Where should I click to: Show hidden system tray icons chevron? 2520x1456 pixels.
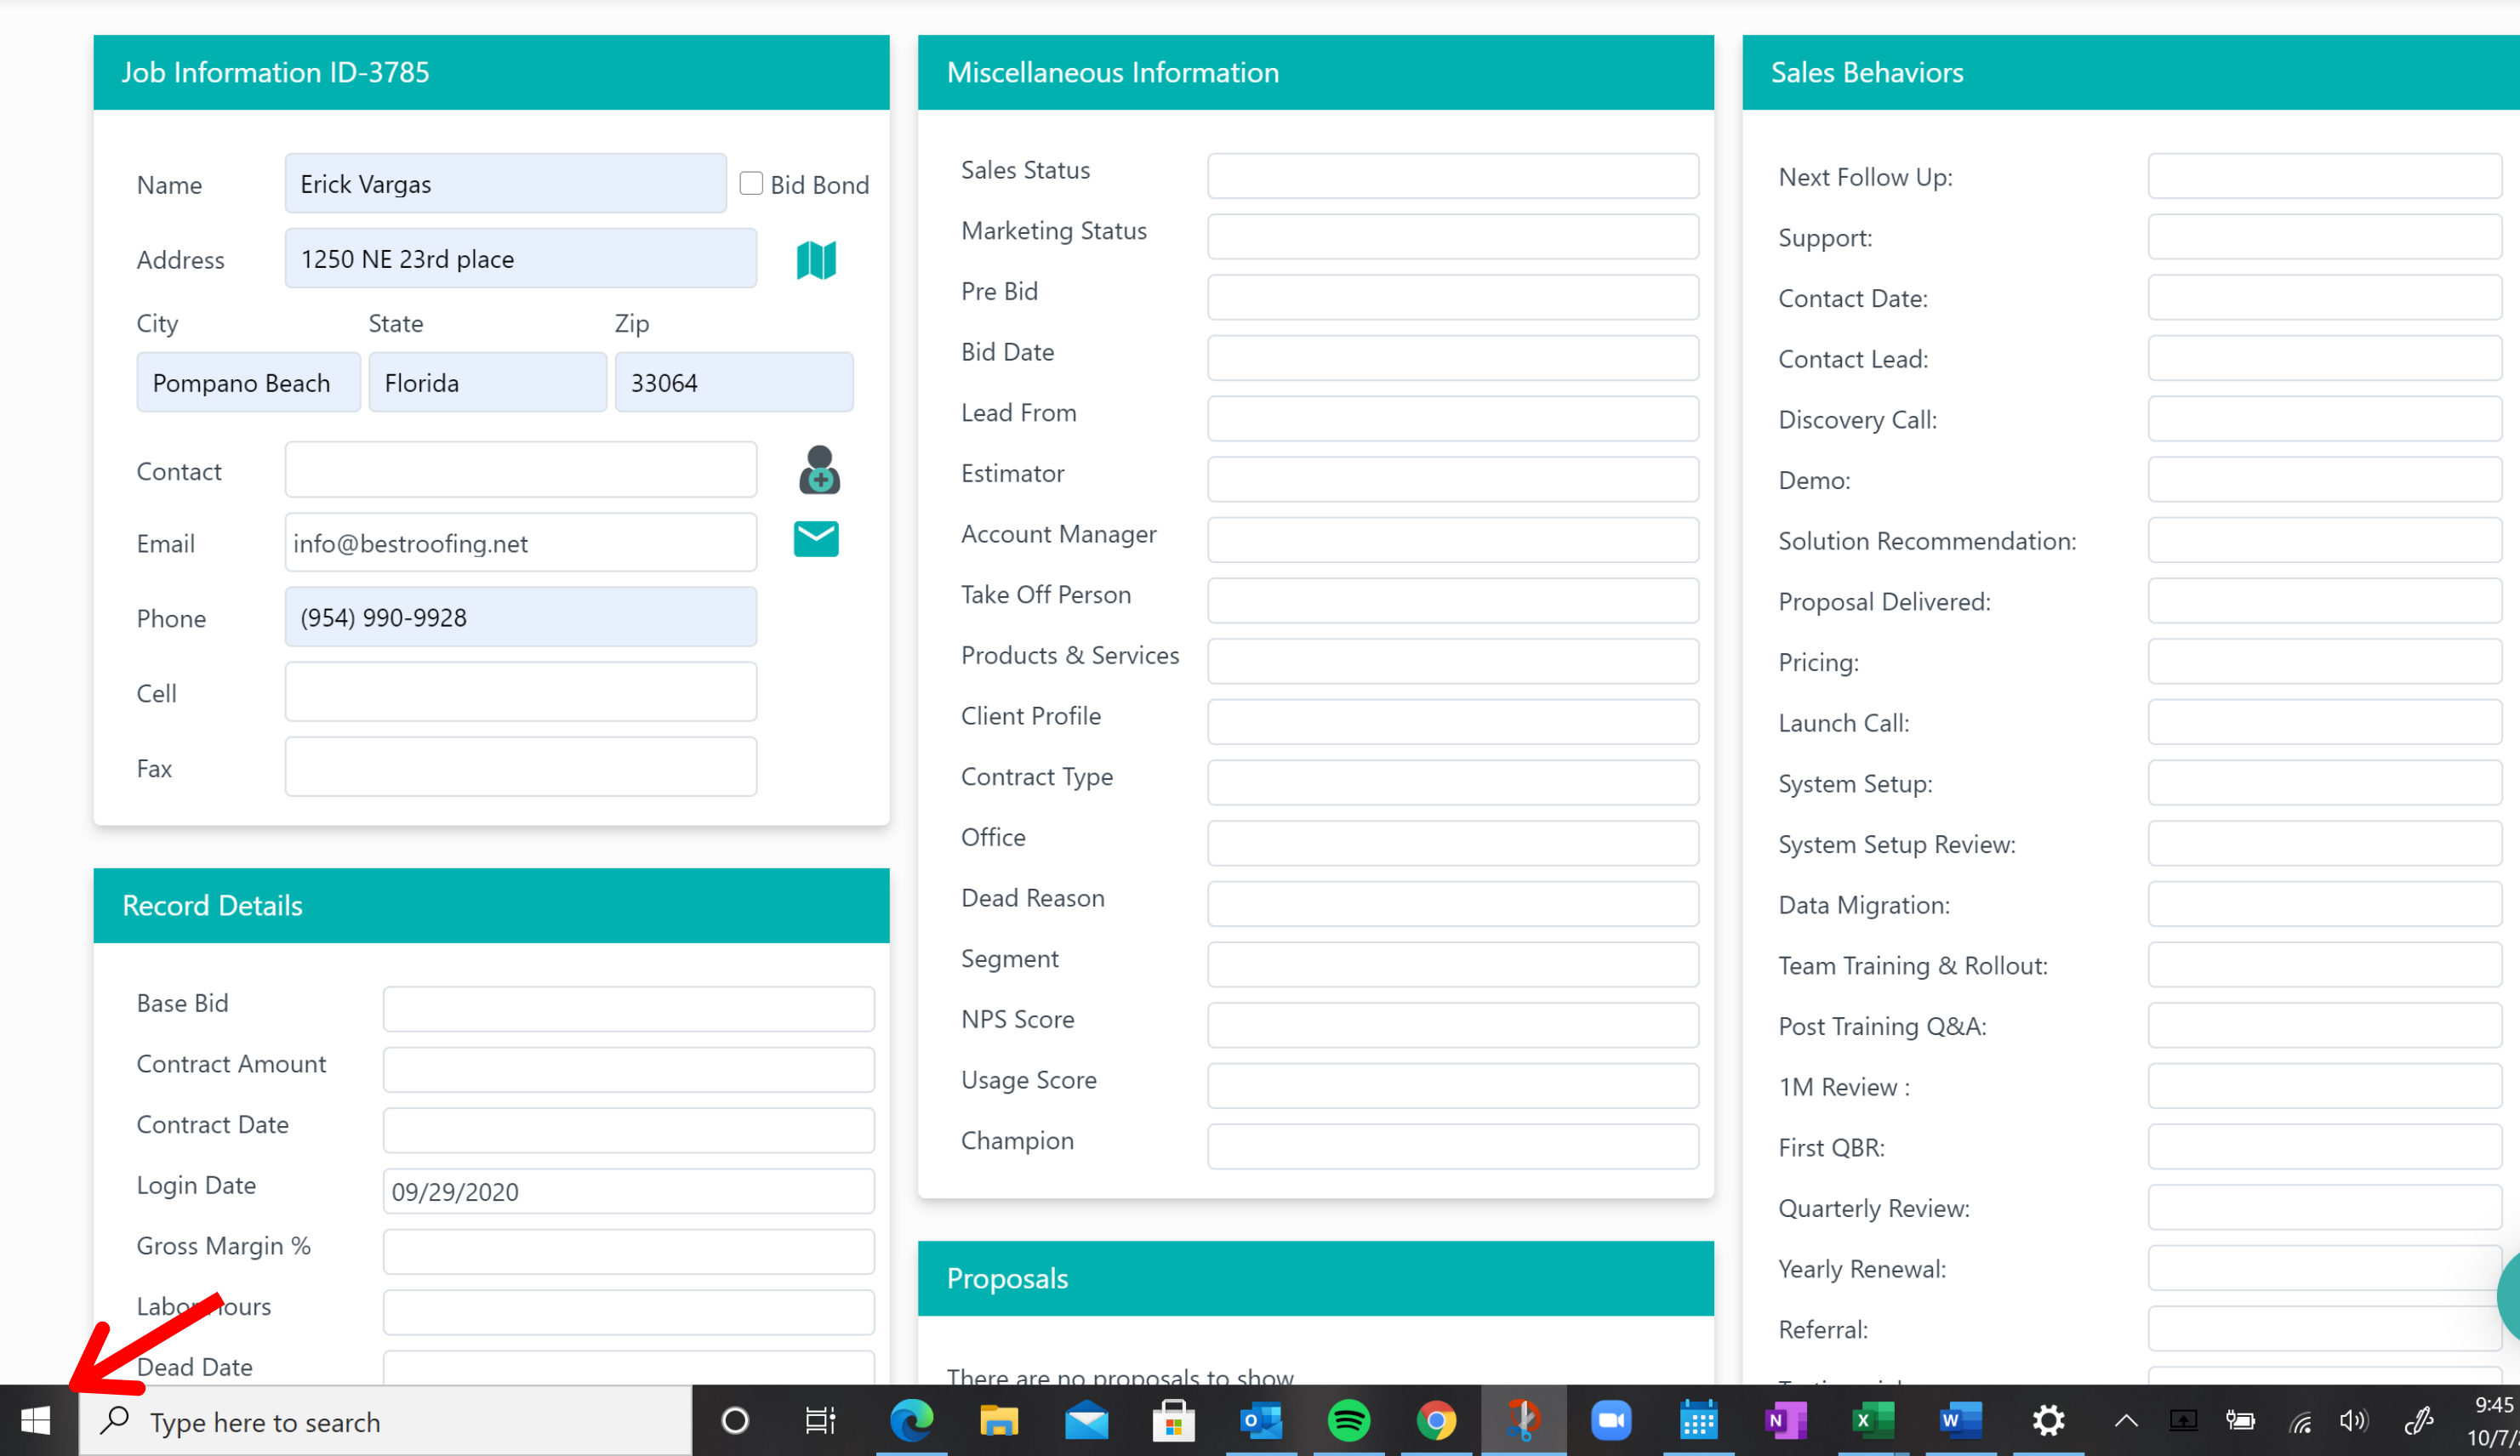2126,1421
